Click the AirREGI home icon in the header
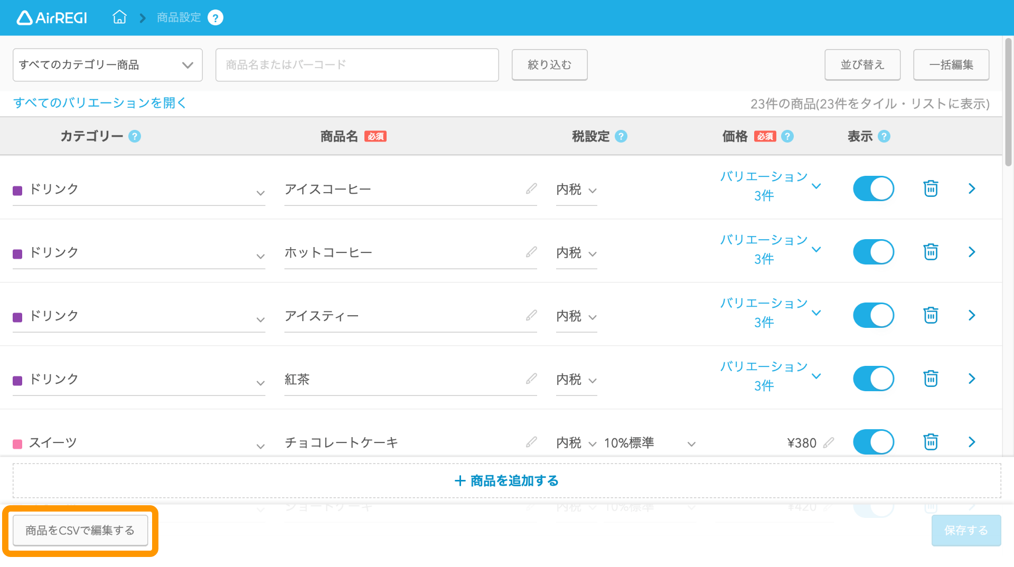 (119, 17)
